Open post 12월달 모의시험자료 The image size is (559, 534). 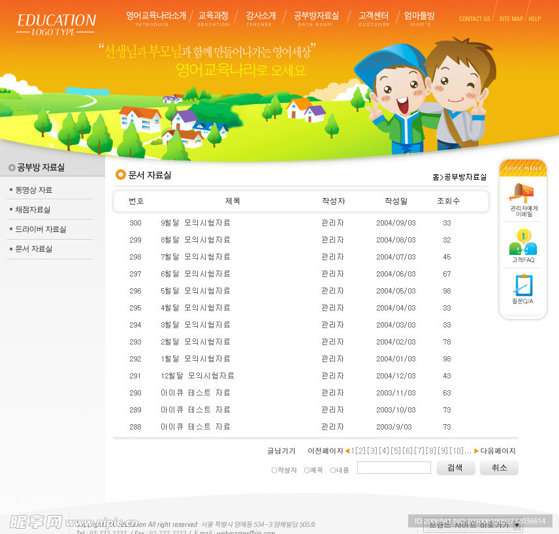[197, 376]
